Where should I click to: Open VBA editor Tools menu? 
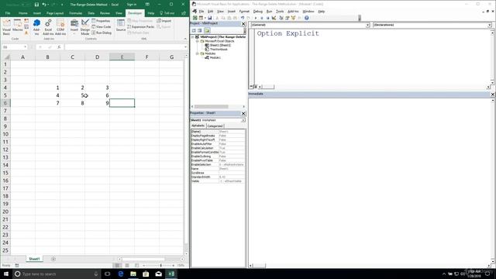pos(280,12)
